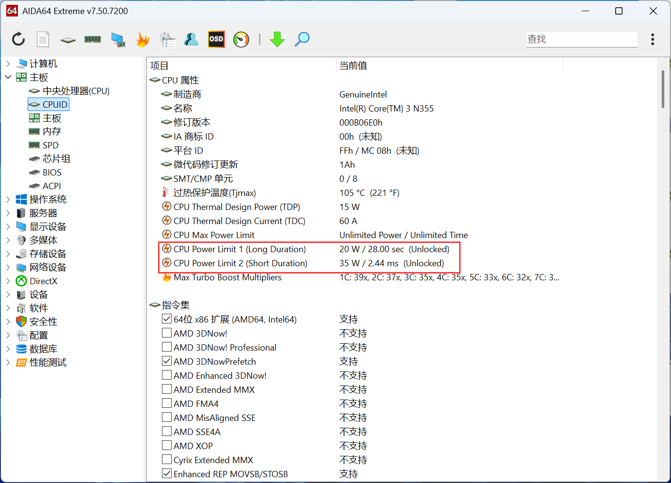Select the BIOS tree item

pos(52,172)
